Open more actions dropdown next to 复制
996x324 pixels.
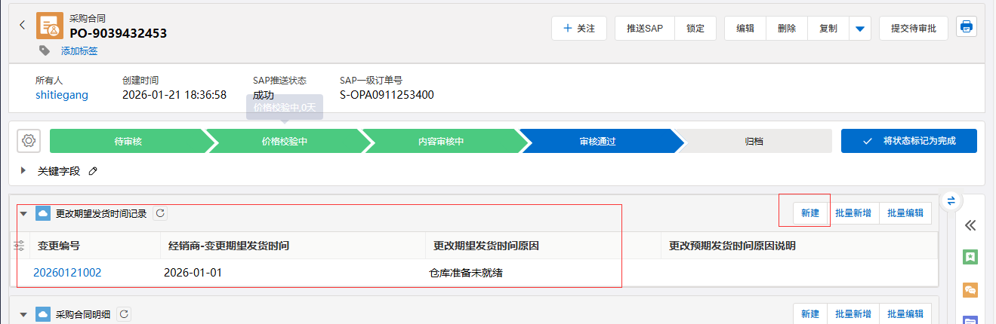[x=859, y=29]
